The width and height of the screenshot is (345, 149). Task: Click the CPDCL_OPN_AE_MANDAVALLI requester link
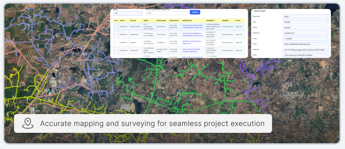pos(193,34)
